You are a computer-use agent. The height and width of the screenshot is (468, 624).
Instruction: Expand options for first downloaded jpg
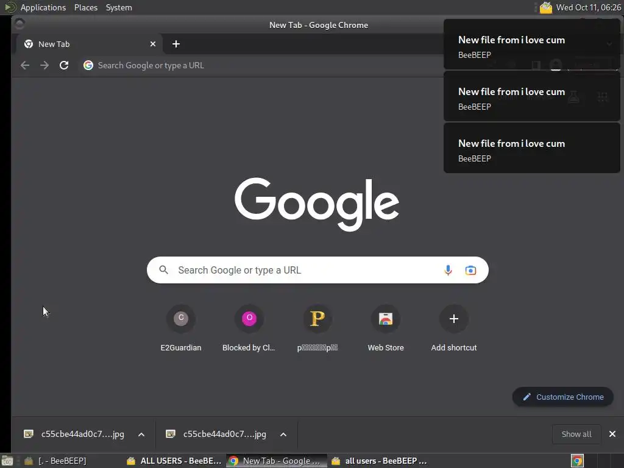tap(141, 434)
